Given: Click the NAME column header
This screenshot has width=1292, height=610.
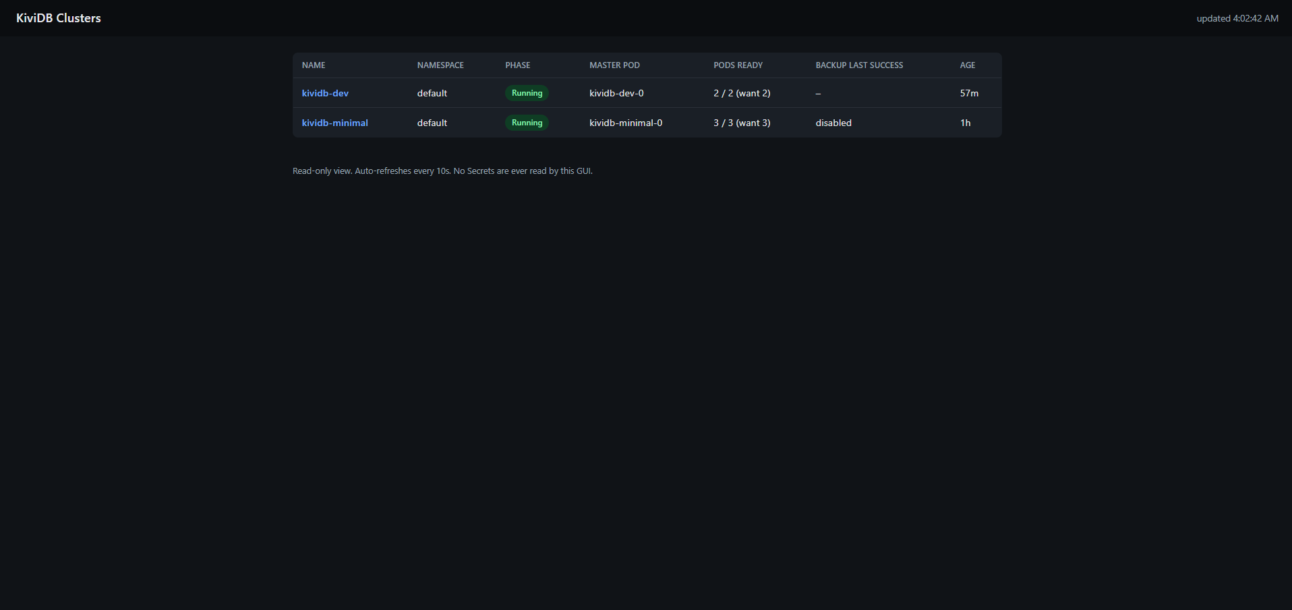Looking at the screenshot, I should [314, 65].
